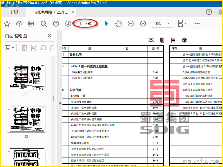Go to next page arrow

pyautogui.click(x=68, y=24)
